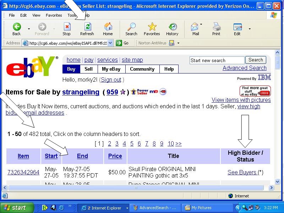Click the 959 feedback score link

112,92
